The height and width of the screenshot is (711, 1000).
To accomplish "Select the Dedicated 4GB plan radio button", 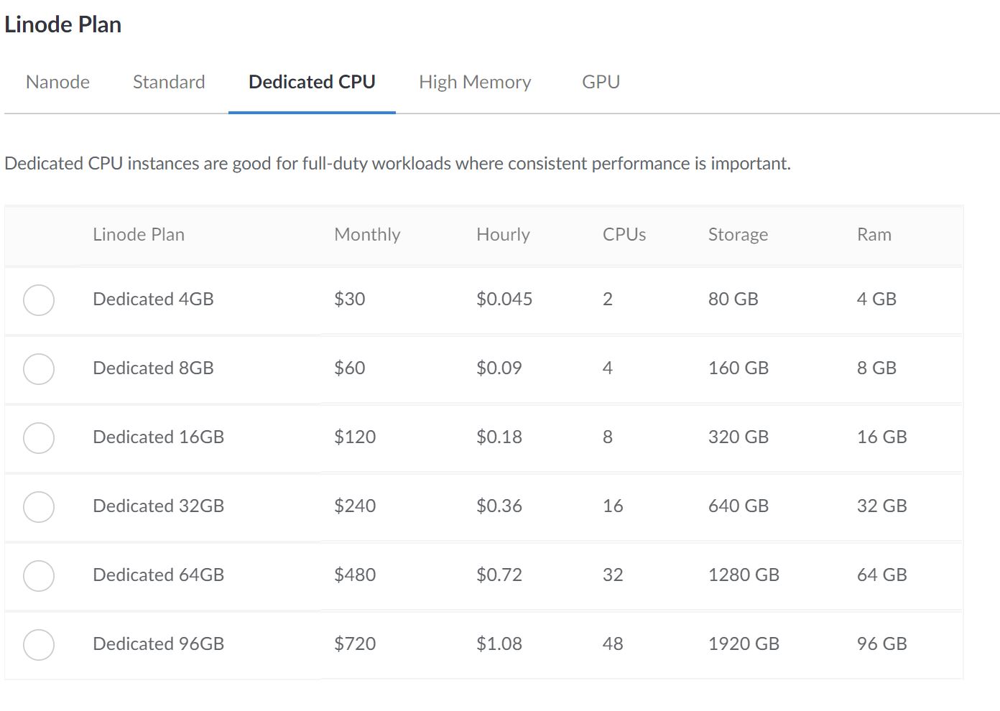I will 39,300.
